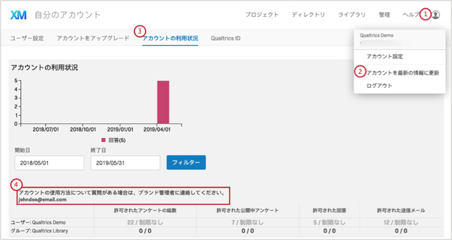Image resolution: width=452 pixels, height=240 pixels.
Task: Open the プロジェクト menu
Action: [x=262, y=15]
